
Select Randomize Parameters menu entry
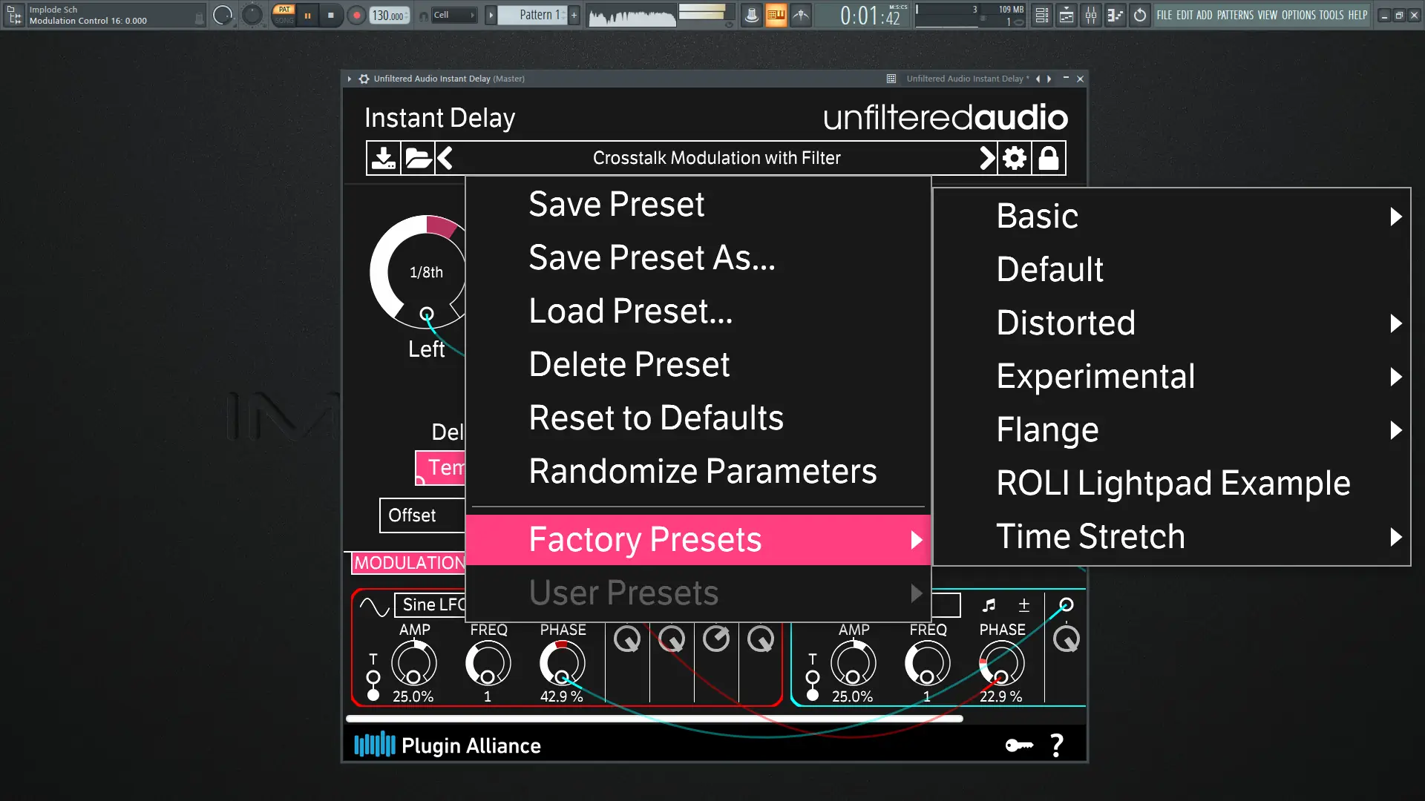click(702, 472)
